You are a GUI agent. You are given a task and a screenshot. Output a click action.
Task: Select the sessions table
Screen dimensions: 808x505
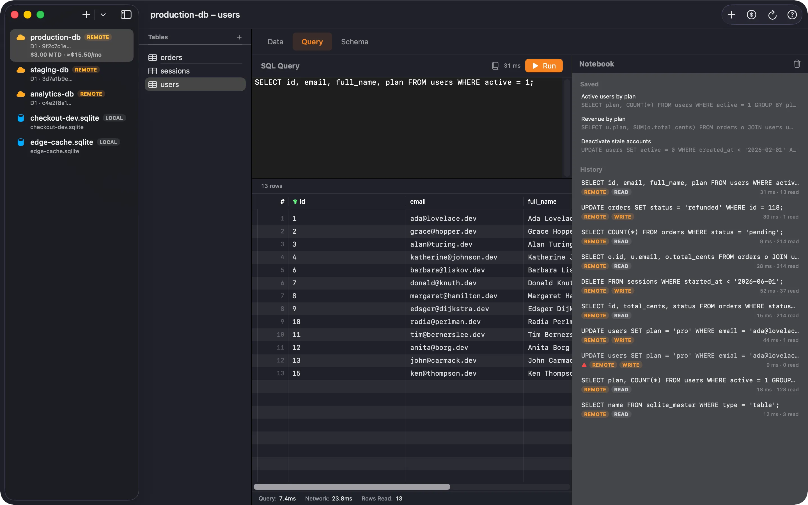click(x=195, y=71)
